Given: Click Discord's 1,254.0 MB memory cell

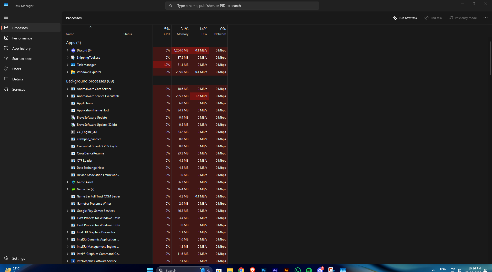Looking at the screenshot, I should click(181, 50).
